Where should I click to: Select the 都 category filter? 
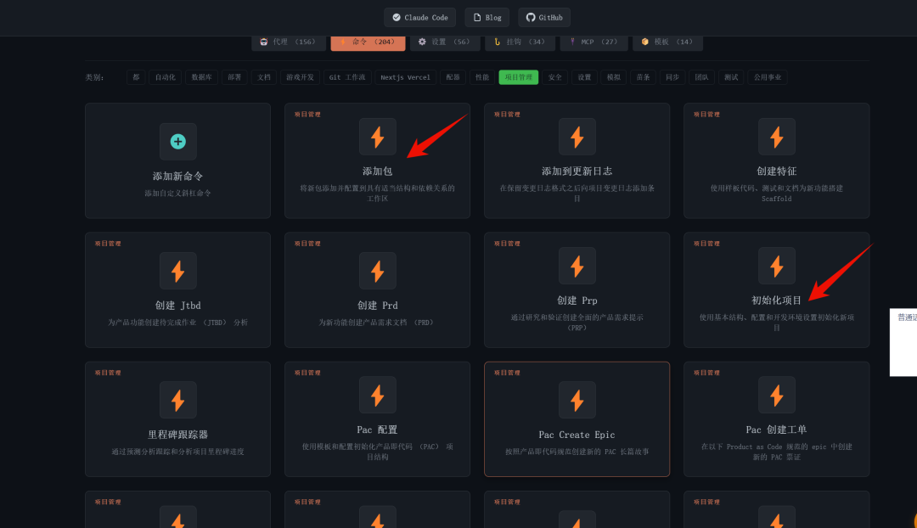coord(136,77)
